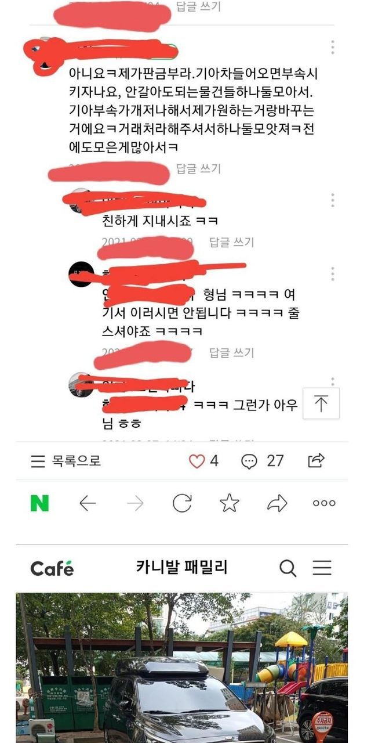Tap 답글 쓰기 under 친하게 지내시죠 reply

tap(231, 242)
